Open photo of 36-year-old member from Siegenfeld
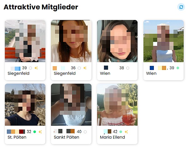The height and width of the screenshot is (149, 188). pyautogui.click(x=71, y=41)
